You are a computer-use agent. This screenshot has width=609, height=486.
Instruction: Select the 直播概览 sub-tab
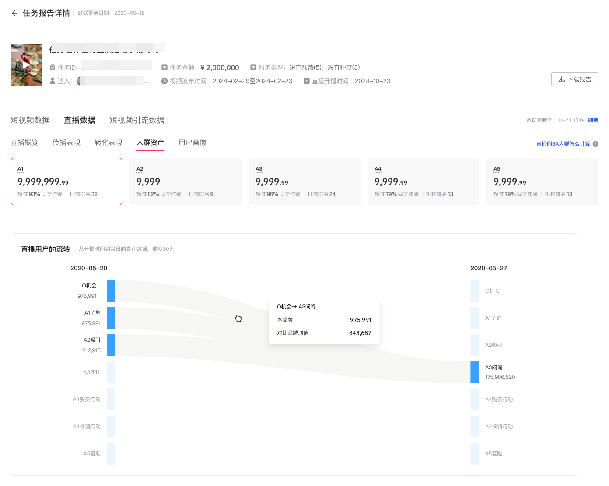[24, 143]
